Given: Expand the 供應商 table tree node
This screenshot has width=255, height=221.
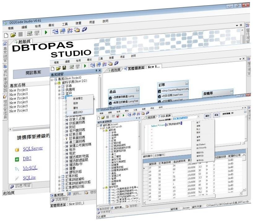Looking at the screenshot, I should click(x=59, y=89).
